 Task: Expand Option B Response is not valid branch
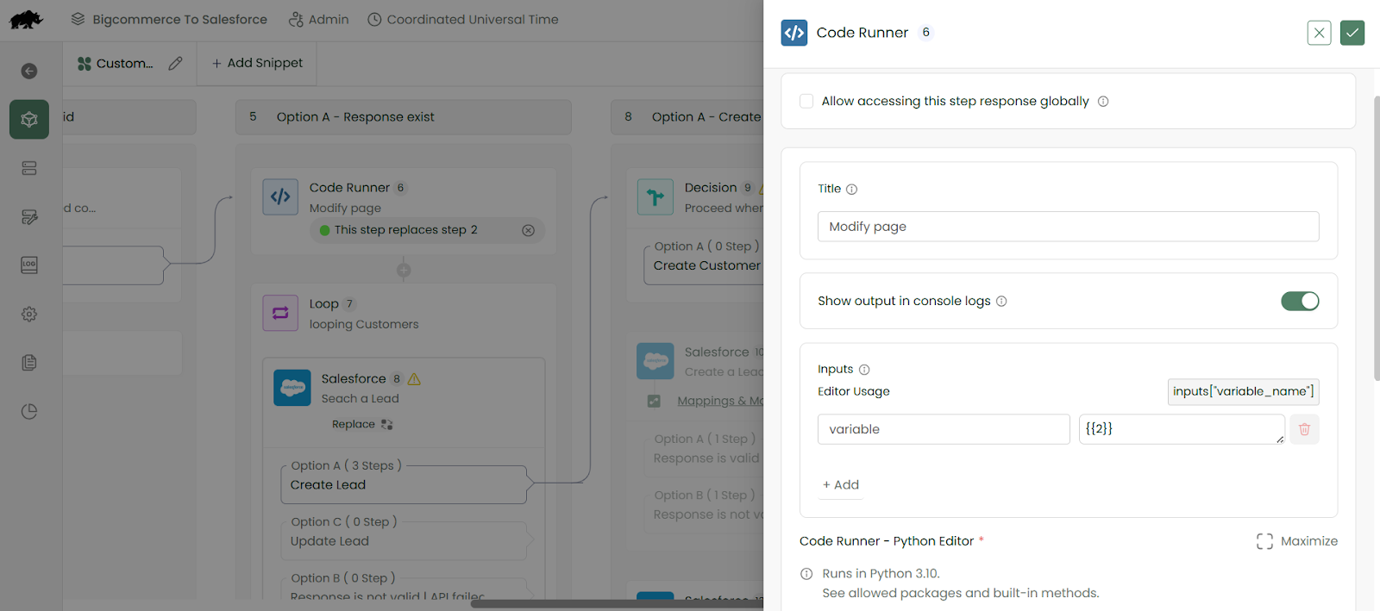coord(404,589)
